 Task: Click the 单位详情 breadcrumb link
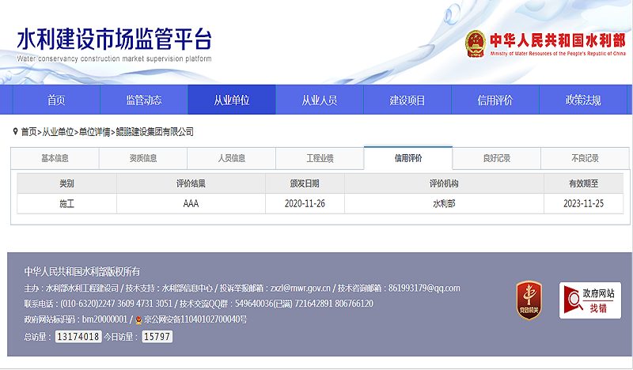pyautogui.click(x=94, y=132)
